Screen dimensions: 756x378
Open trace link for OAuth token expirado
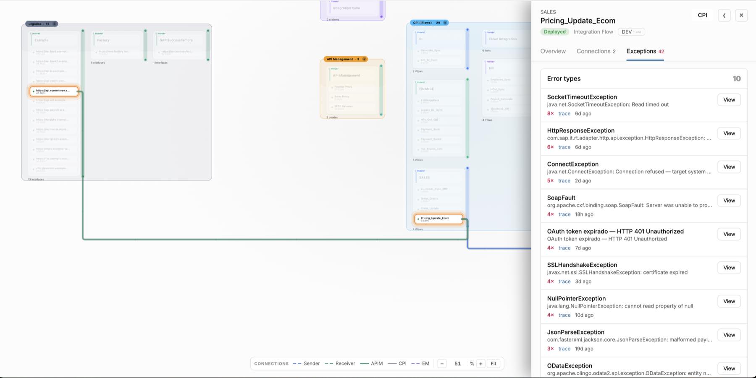[564, 248]
